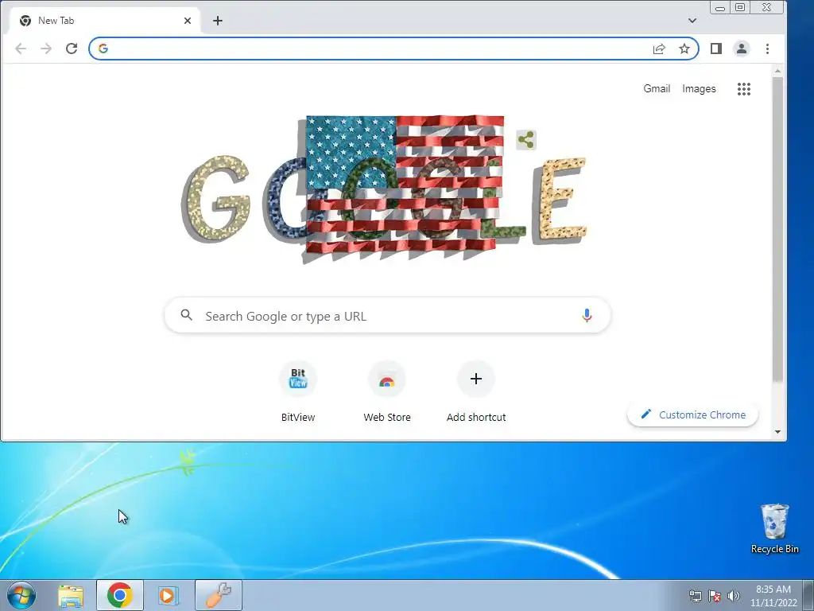
Task: Click the page scrollbar up arrow
Action: pos(777,71)
